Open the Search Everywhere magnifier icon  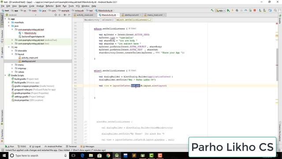pos(275,11)
